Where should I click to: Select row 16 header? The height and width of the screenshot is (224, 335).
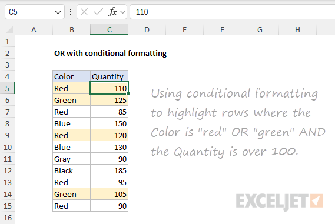[8, 218]
